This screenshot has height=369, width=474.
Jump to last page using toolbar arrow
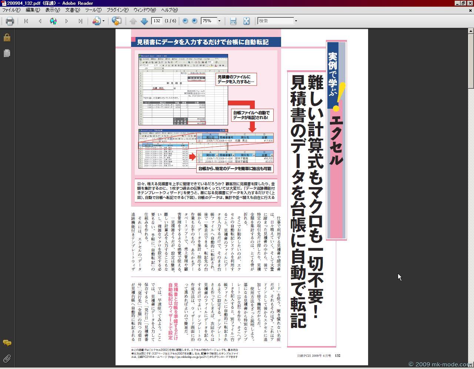click(x=80, y=21)
